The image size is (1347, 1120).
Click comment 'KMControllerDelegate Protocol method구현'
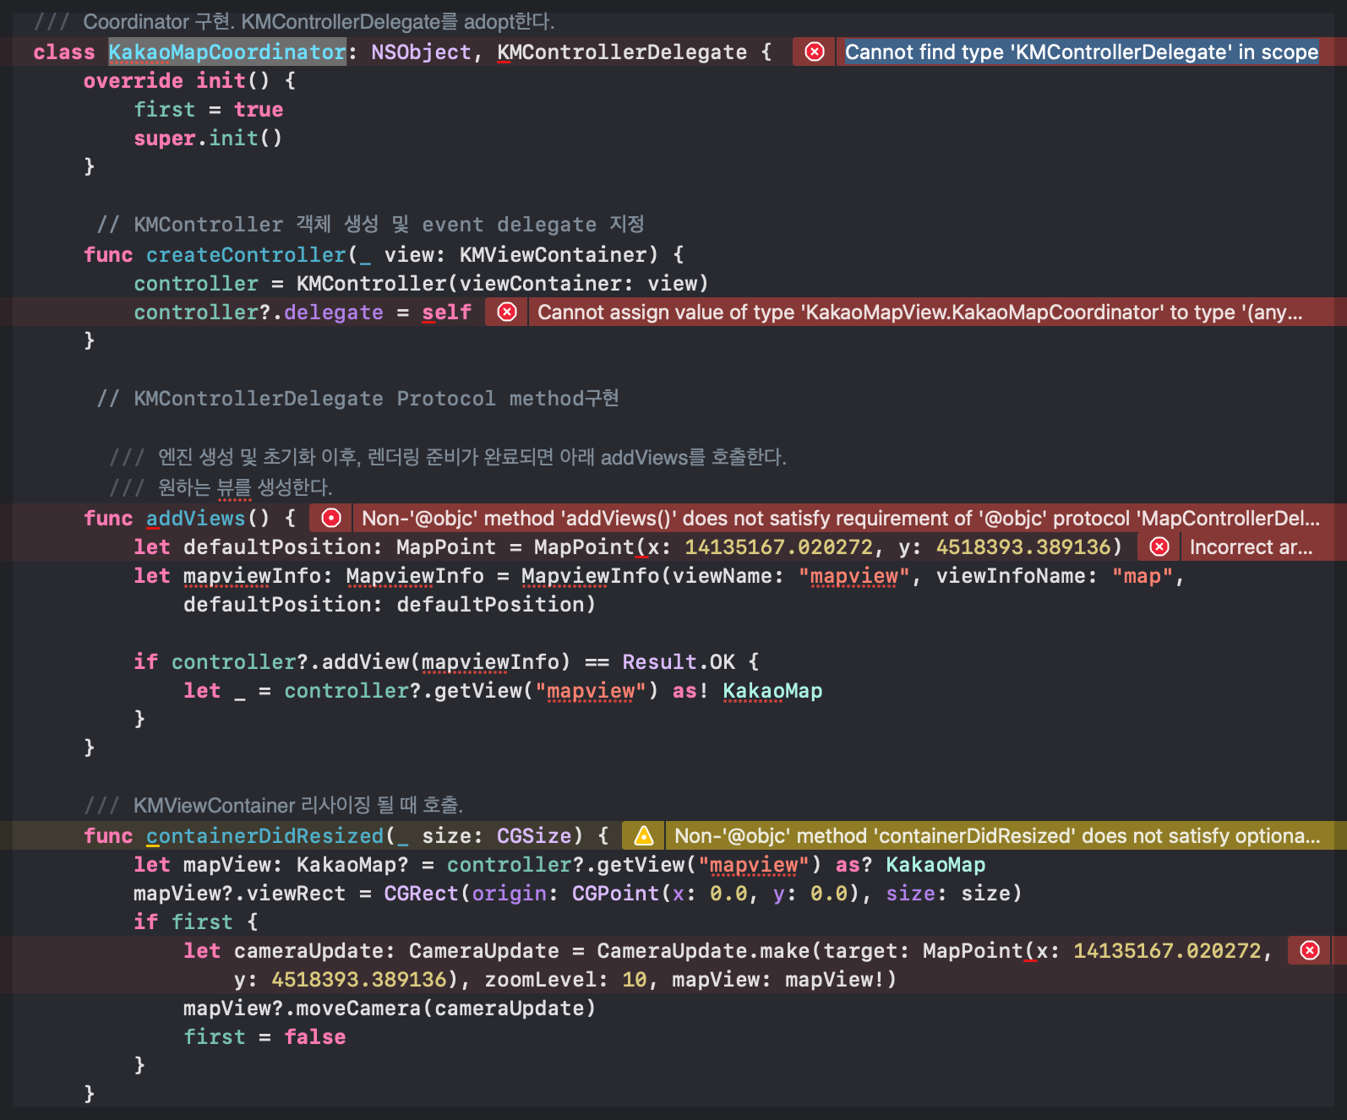[x=358, y=399]
